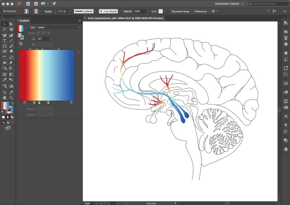The image size is (290, 205).
Task: Select the red gradient color stop
Action: coord(25,102)
